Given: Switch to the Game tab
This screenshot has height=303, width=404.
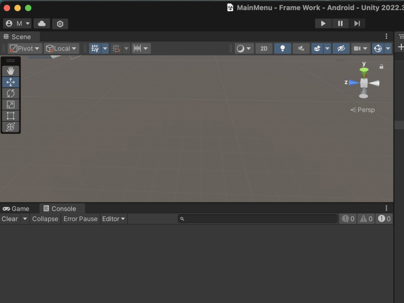Looking at the screenshot, I should point(16,208).
